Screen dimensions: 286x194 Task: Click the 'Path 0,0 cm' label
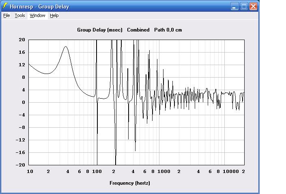pyautogui.click(x=168, y=30)
